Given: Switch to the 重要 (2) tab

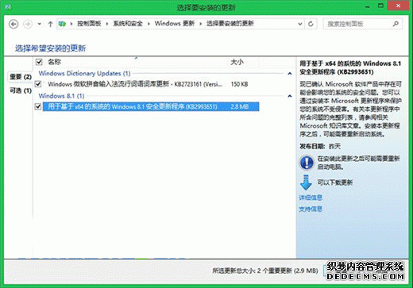Looking at the screenshot, I should click(21, 77).
